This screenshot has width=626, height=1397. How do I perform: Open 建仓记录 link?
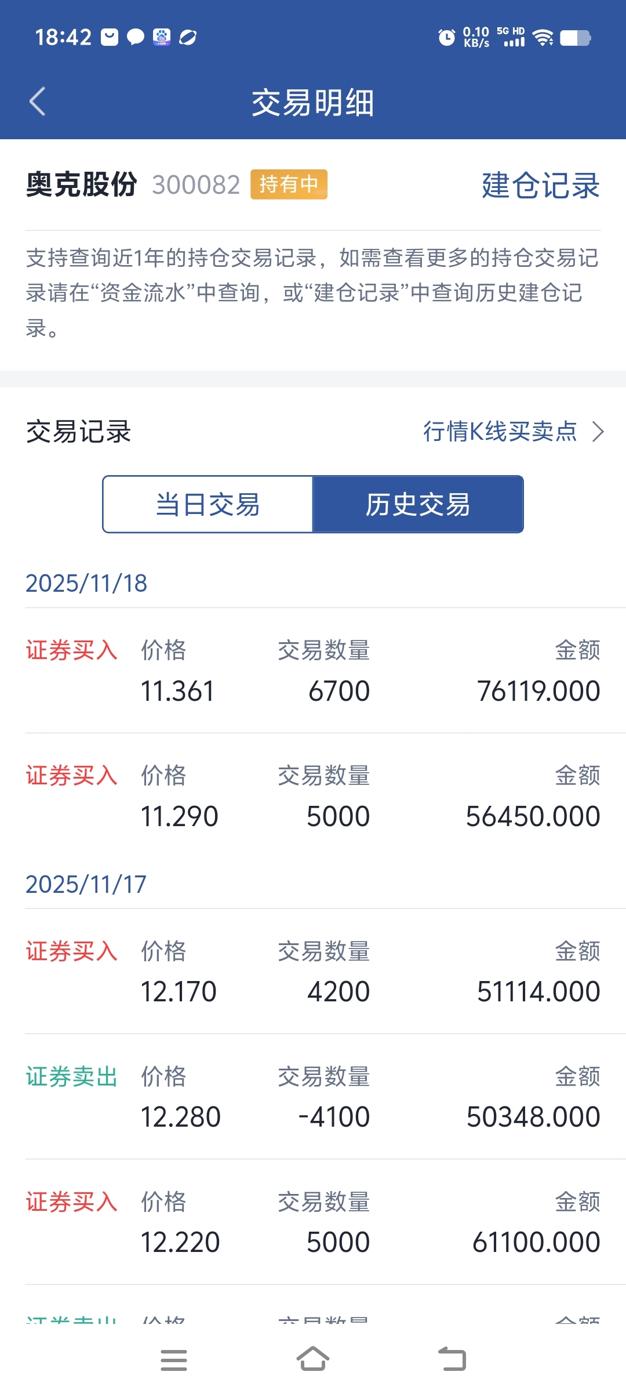point(541,185)
